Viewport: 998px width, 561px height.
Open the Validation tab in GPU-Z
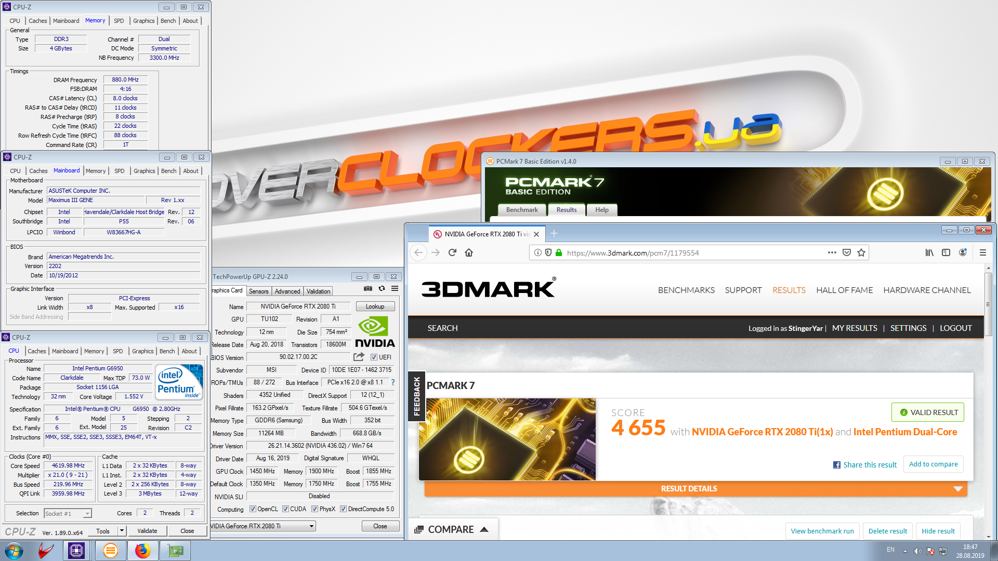point(318,291)
